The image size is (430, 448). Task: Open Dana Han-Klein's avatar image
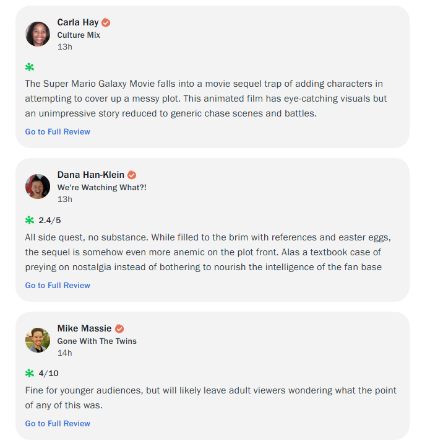pos(38,187)
